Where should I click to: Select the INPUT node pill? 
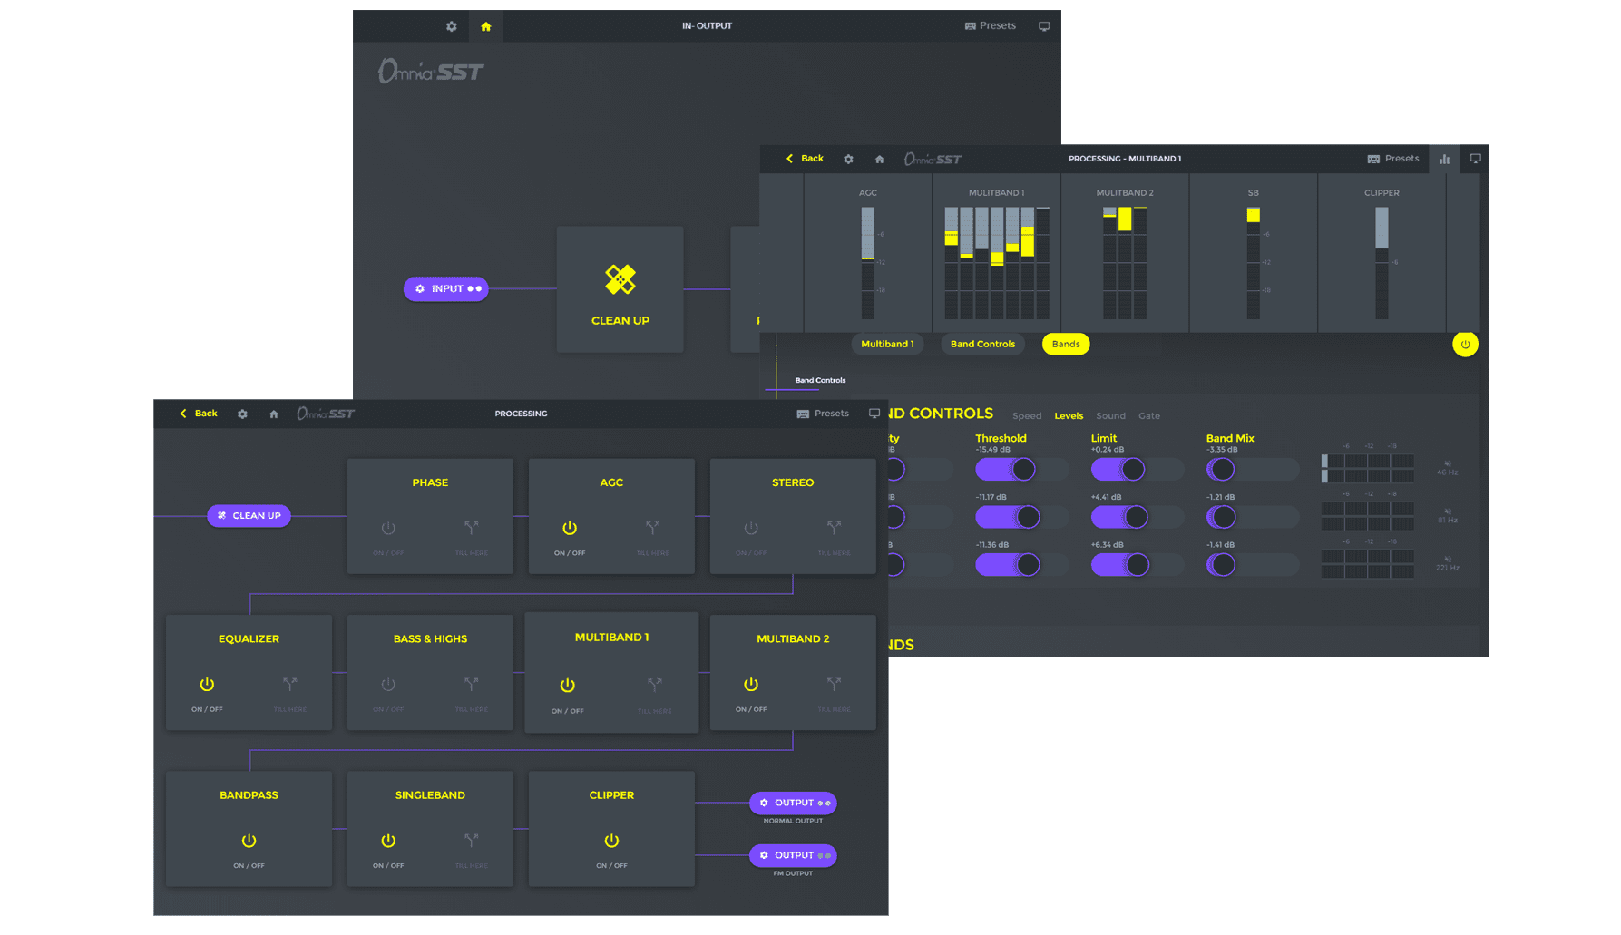tap(446, 288)
